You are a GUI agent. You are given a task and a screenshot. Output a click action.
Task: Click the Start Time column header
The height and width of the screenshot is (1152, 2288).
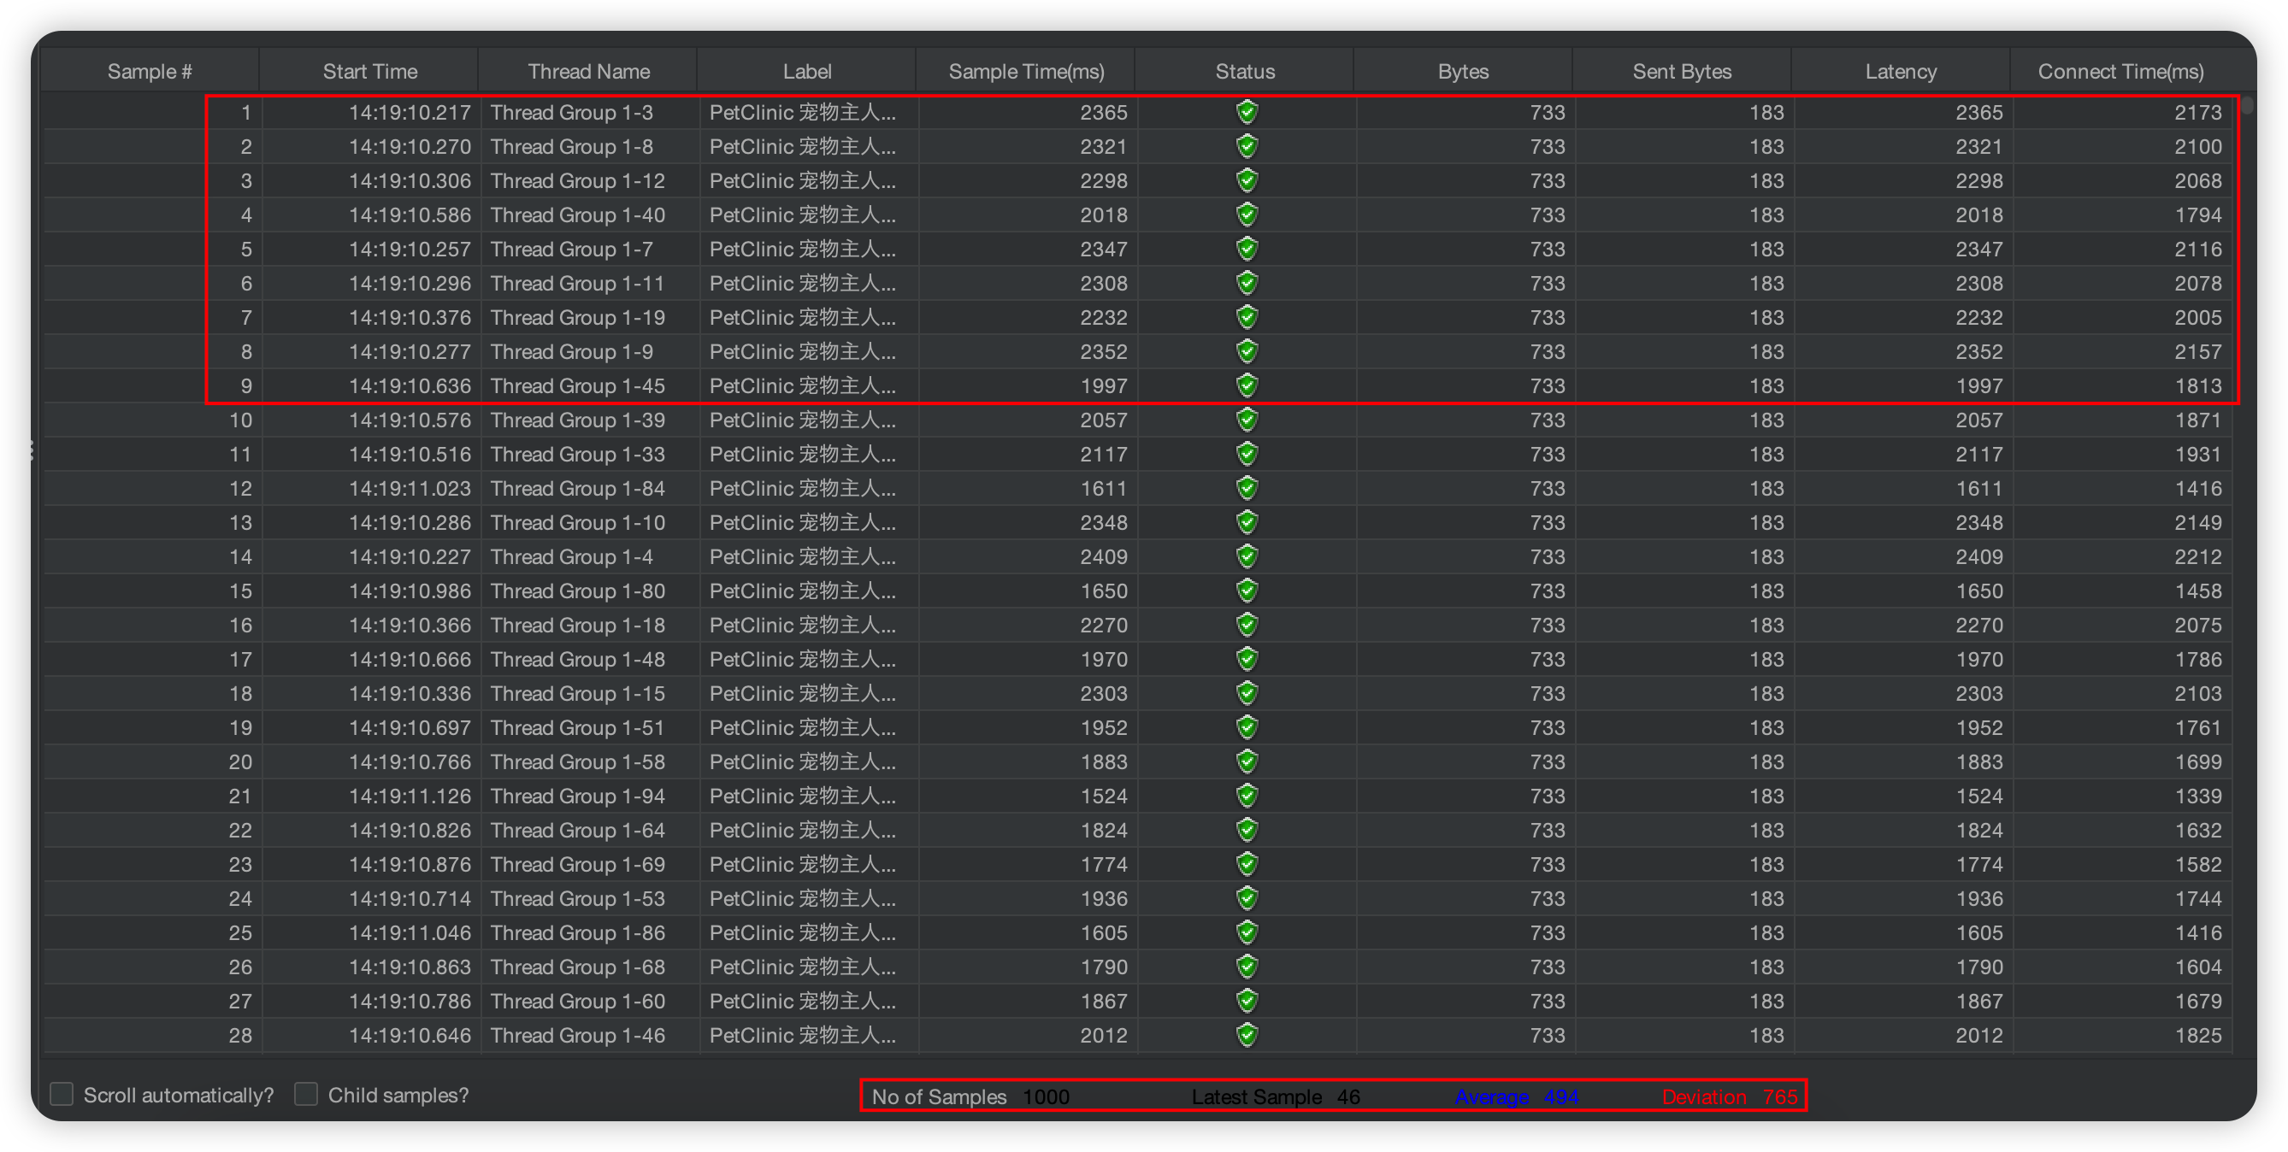point(369,72)
